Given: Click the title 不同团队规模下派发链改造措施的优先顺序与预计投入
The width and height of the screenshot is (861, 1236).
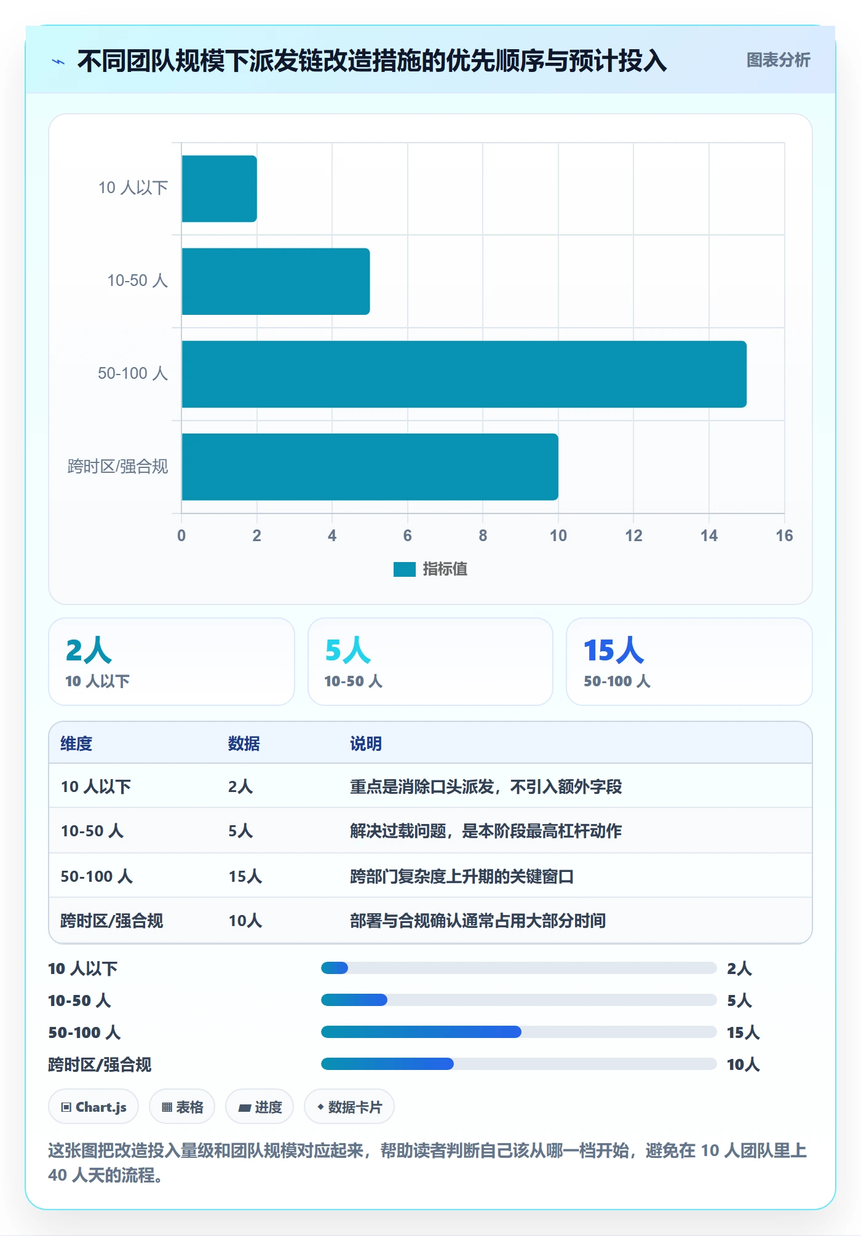Looking at the screenshot, I should 372,61.
